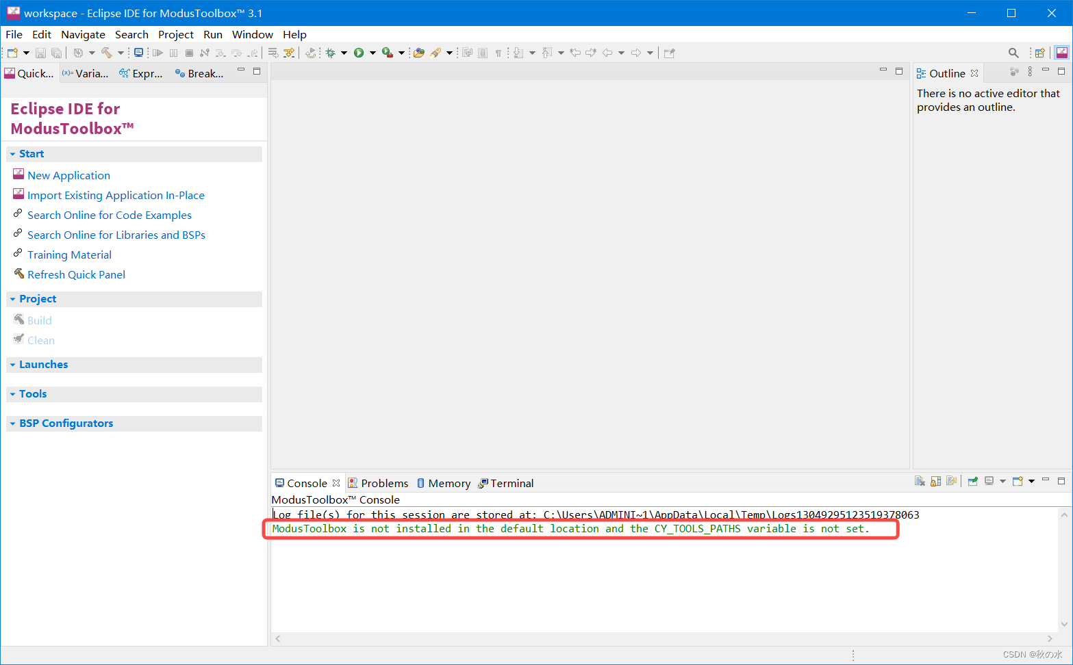Click the Open Console icon
This screenshot has width=1073, height=665.
click(1018, 482)
